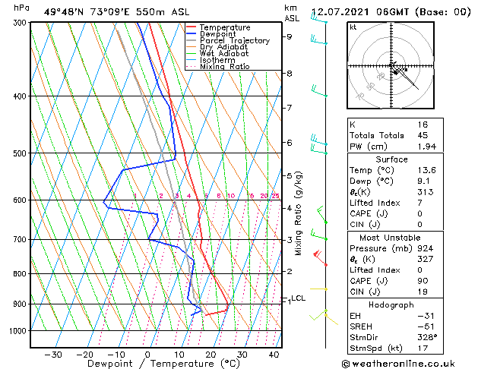Image resolution: width=478 pixels, height=369 pixels.
Task: Click the '300' pressure axis label
Action: (x=21, y=23)
